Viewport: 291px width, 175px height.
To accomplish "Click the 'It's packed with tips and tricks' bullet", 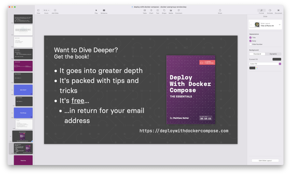I will 99,86.
